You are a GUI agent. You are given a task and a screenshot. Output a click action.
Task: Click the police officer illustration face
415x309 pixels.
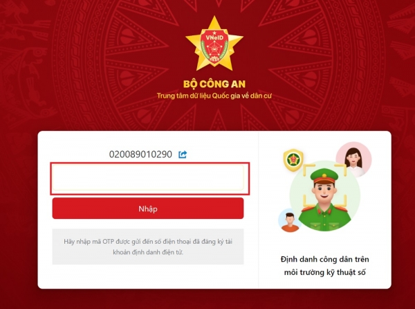pos(325,192)
